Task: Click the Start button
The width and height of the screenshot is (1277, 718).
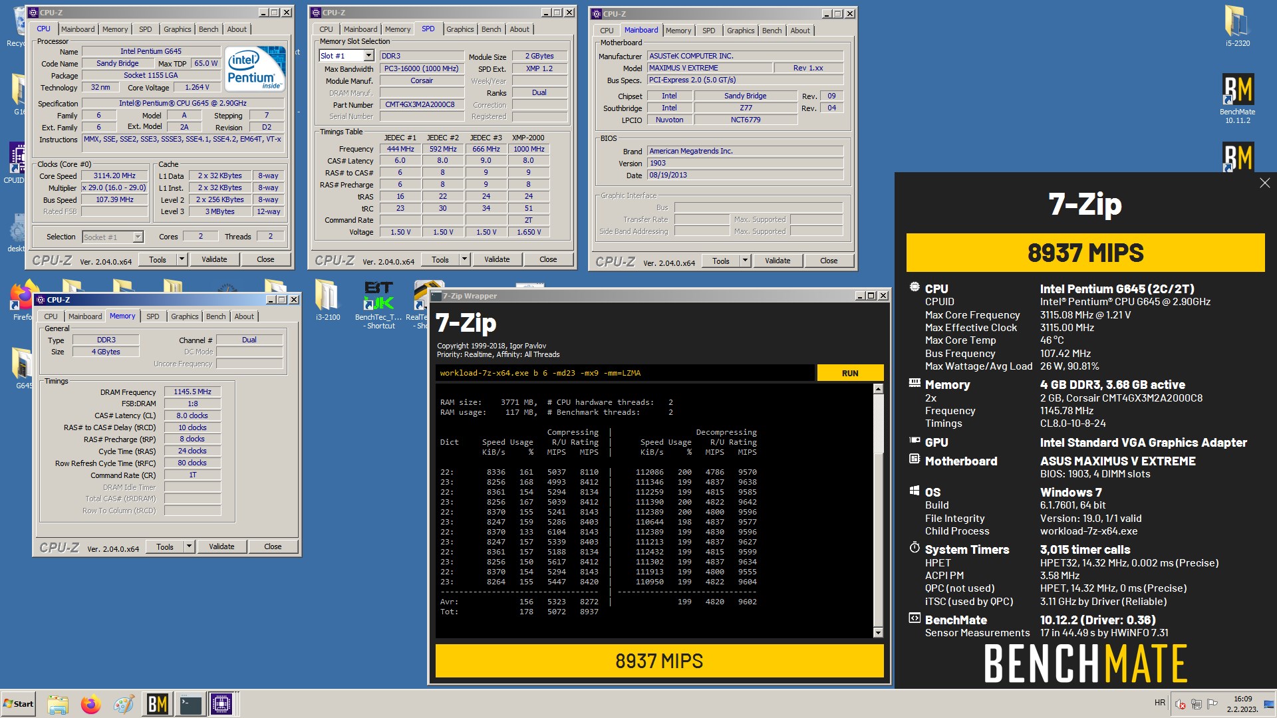Action: click(x=18, y=704)
